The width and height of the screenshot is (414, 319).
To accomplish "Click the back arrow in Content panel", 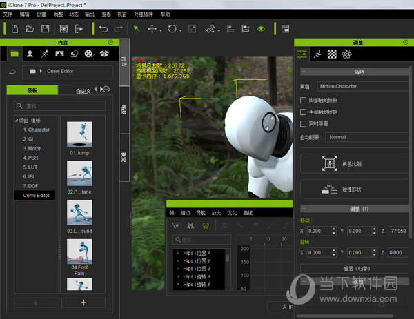I will pyautogui.click(x=12, y=72).
